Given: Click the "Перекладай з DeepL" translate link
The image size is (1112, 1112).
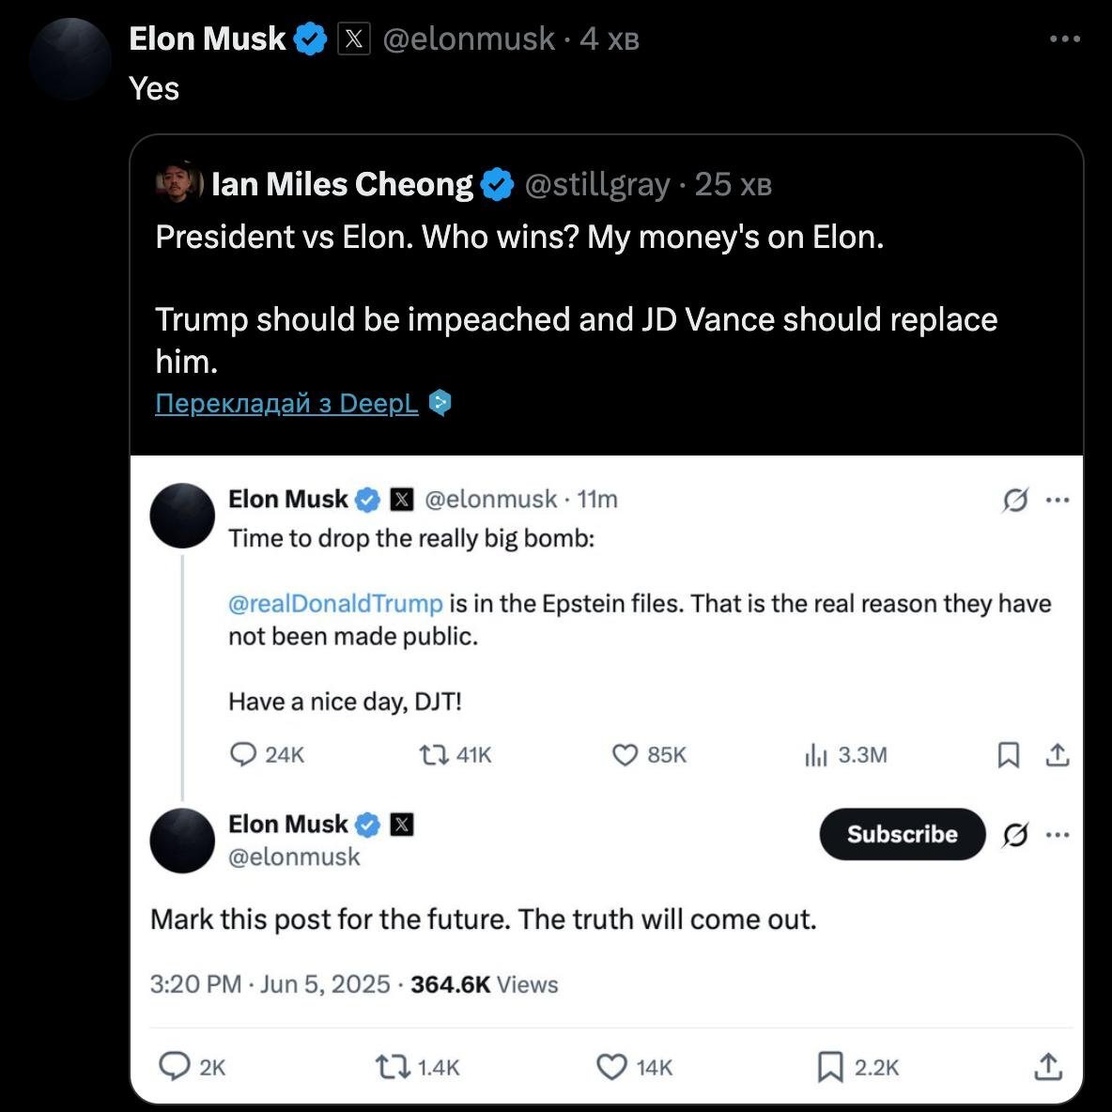Looking at the screenshot, I should 286,404.
